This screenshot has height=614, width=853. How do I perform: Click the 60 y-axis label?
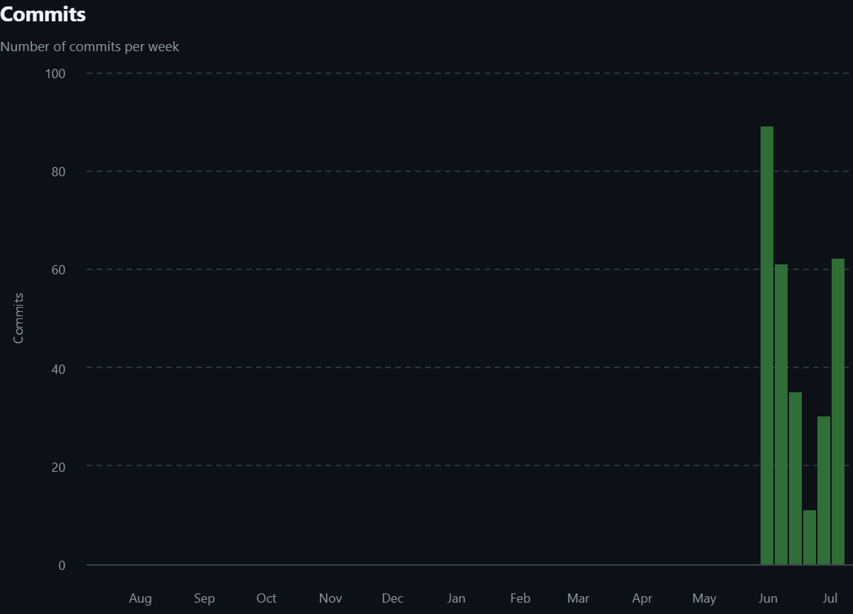58,269
